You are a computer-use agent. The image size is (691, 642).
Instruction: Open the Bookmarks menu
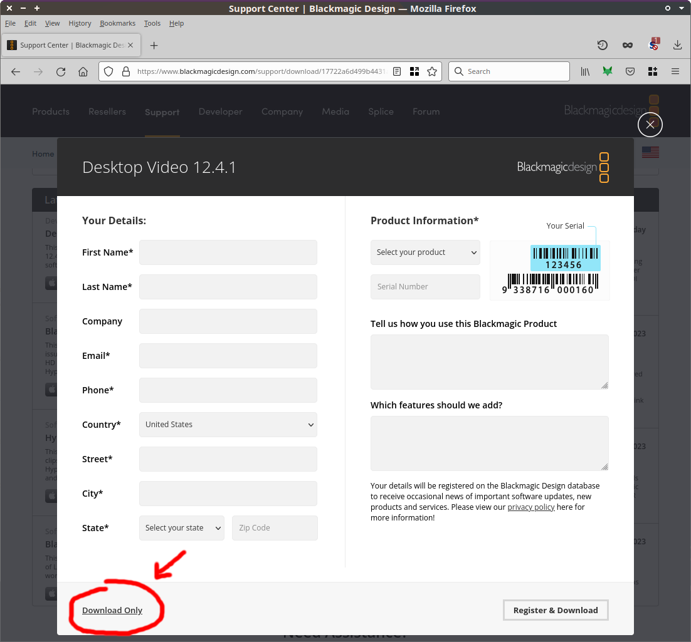click(117, 23)
